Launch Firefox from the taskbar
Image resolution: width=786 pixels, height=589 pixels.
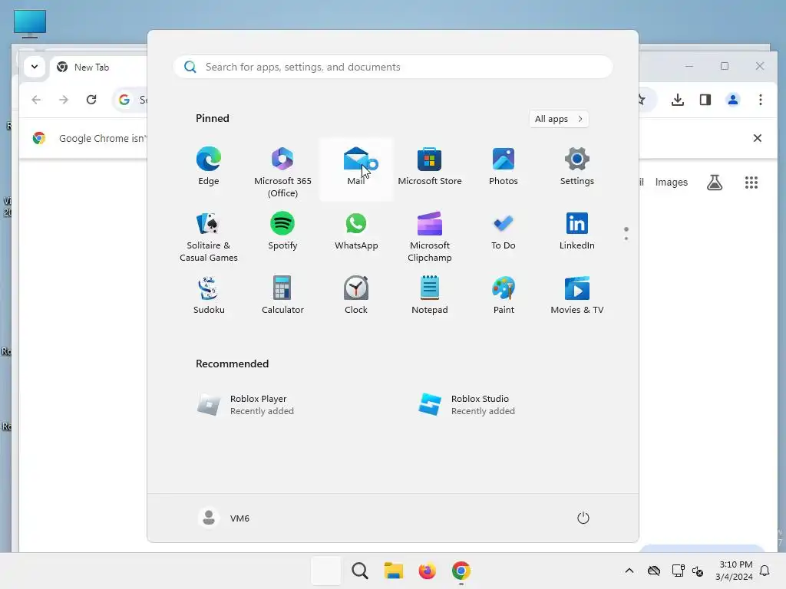[427, 571]
